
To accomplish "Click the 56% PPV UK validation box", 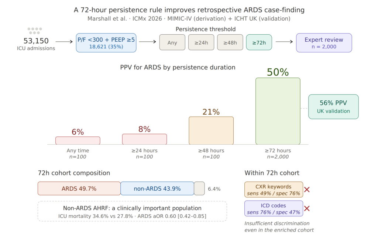I will (333, 107).
